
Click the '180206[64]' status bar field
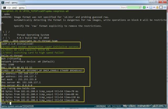(x=100, y=106)
